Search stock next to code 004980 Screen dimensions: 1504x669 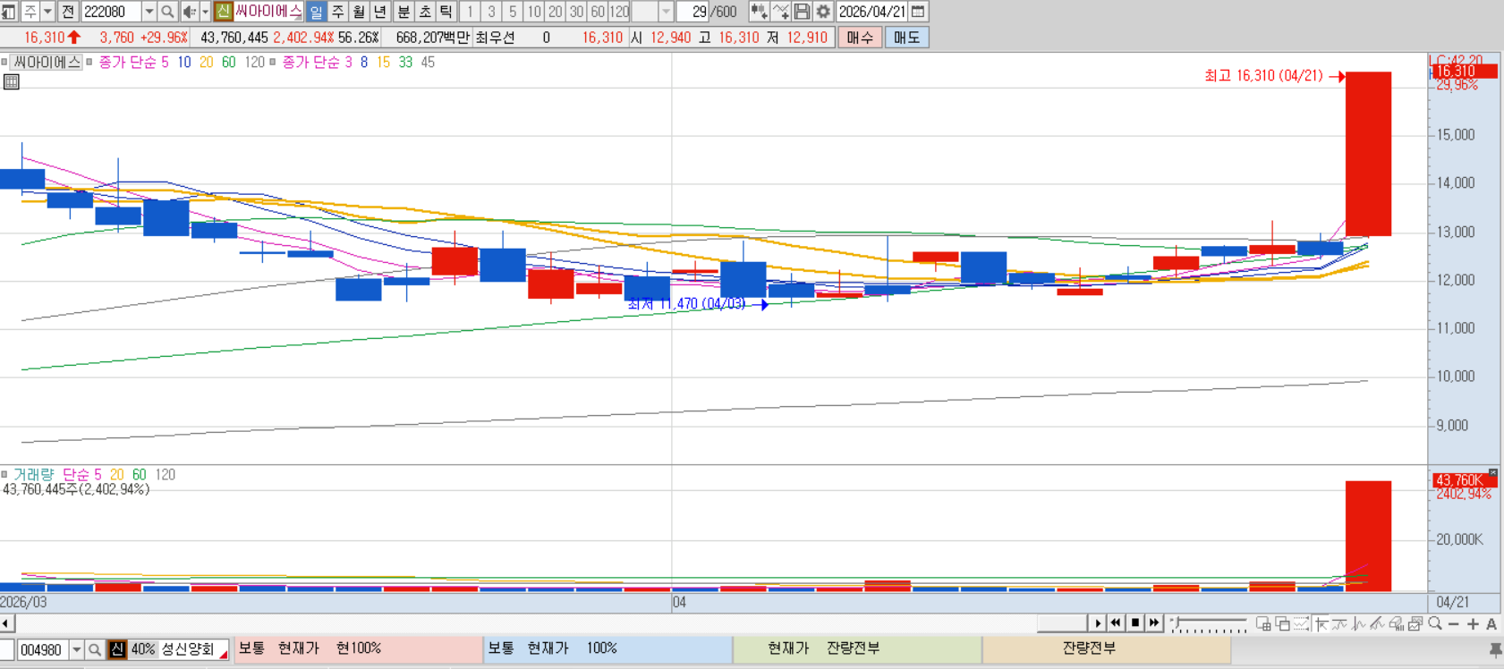[x=95, y=649]
